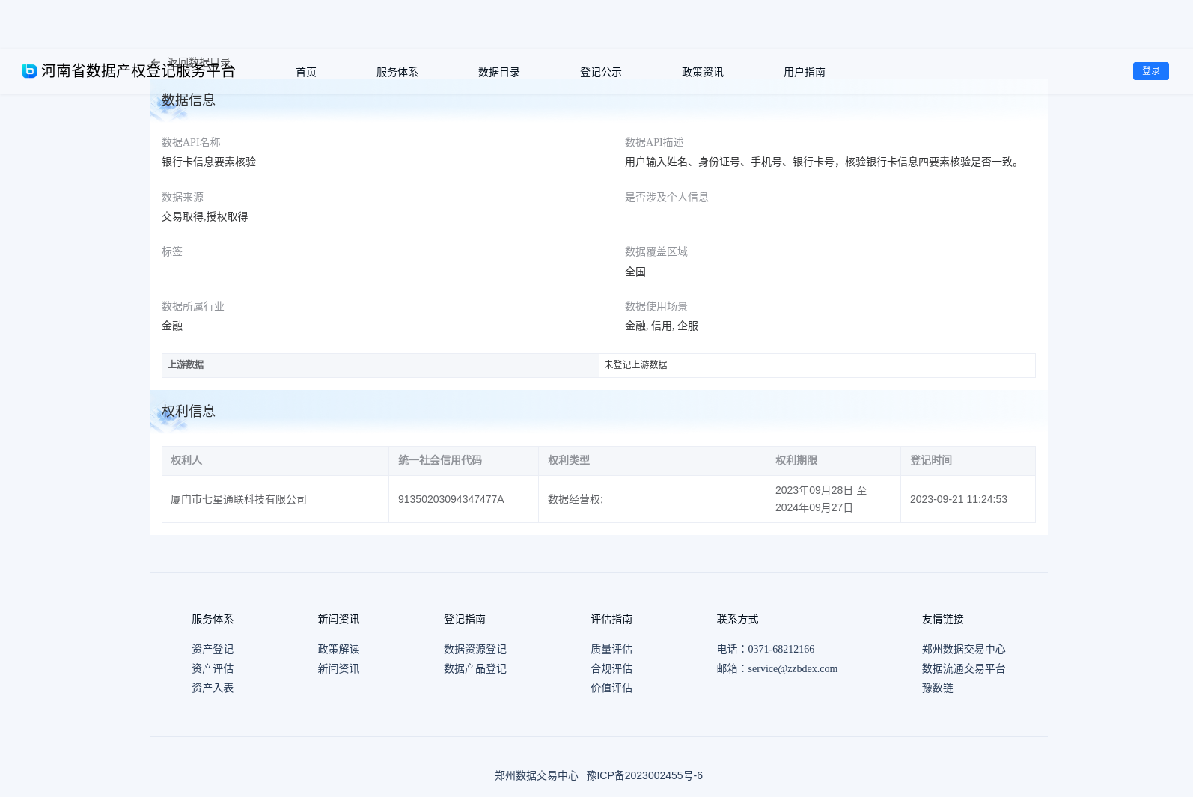Screen dimensions: 1193x797
Task: Open 用户指南 navigation item
Action: (x=805, y=72)
